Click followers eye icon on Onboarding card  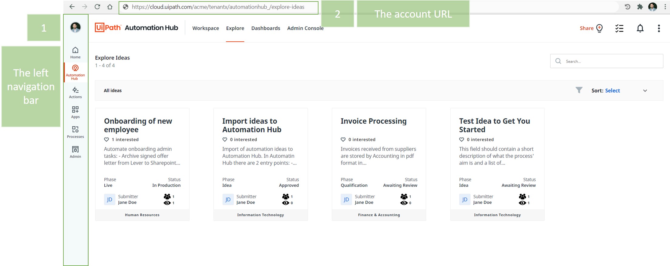pyautogui.click(x=167, y=203)
